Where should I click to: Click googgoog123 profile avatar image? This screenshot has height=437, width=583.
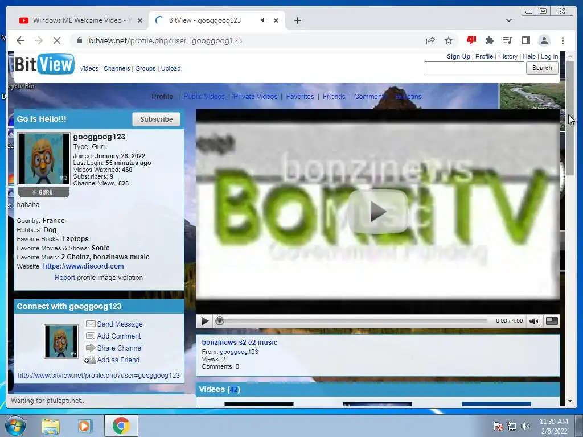coord(44,159)
